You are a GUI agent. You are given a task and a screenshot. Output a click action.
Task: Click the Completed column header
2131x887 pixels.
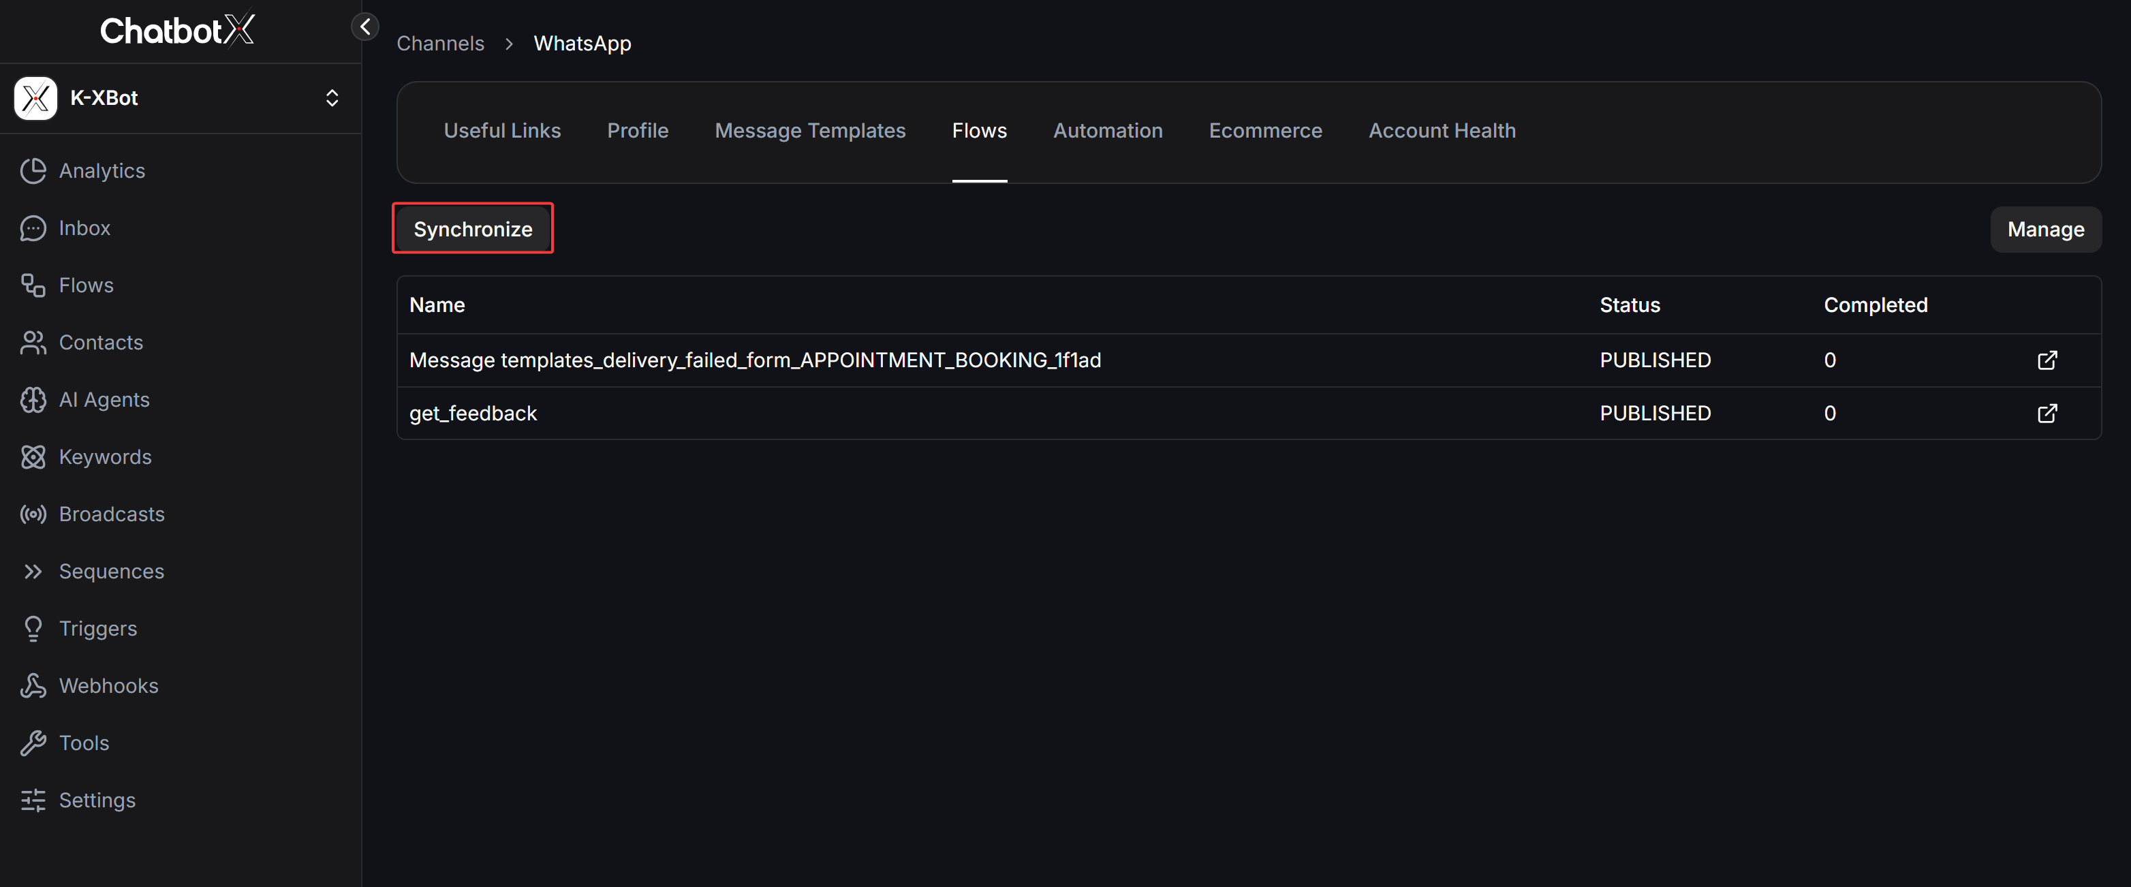pos(1876,305)
